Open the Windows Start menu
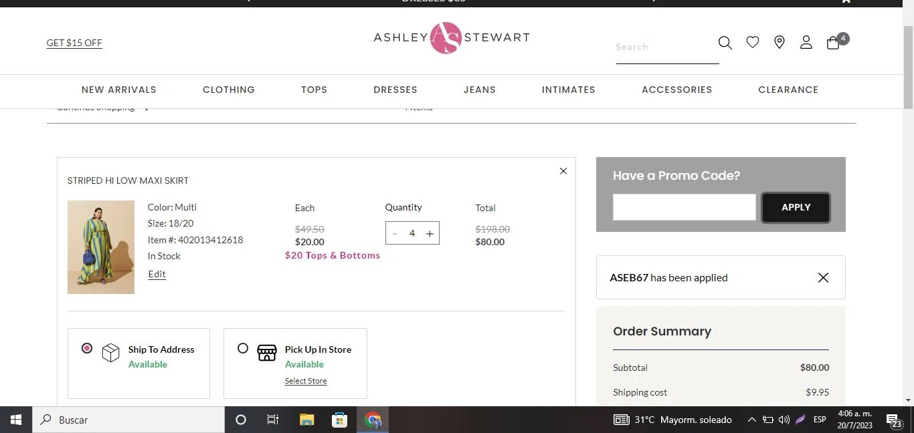The width and height of the screenshot is (914, 433). (16, 420)
